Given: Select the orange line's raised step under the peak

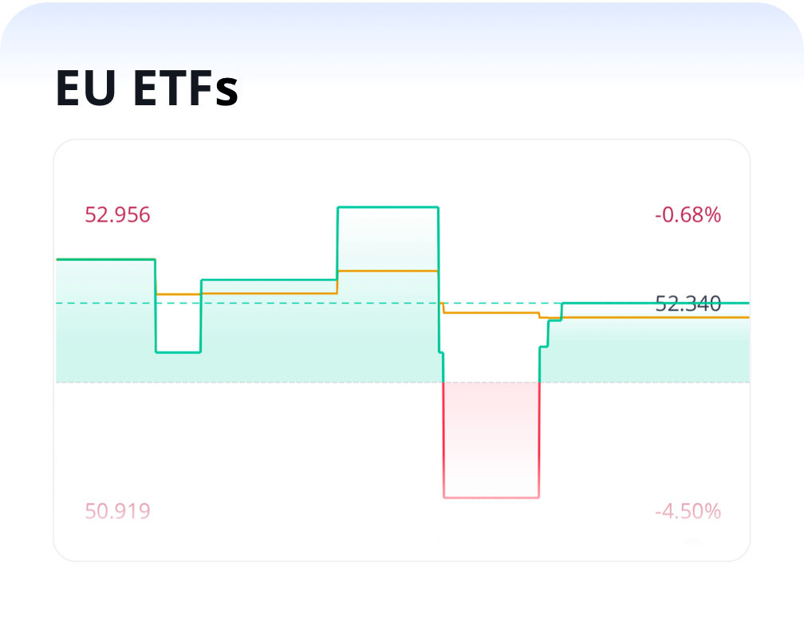Looking at the screenshot, I should [388, 271].
